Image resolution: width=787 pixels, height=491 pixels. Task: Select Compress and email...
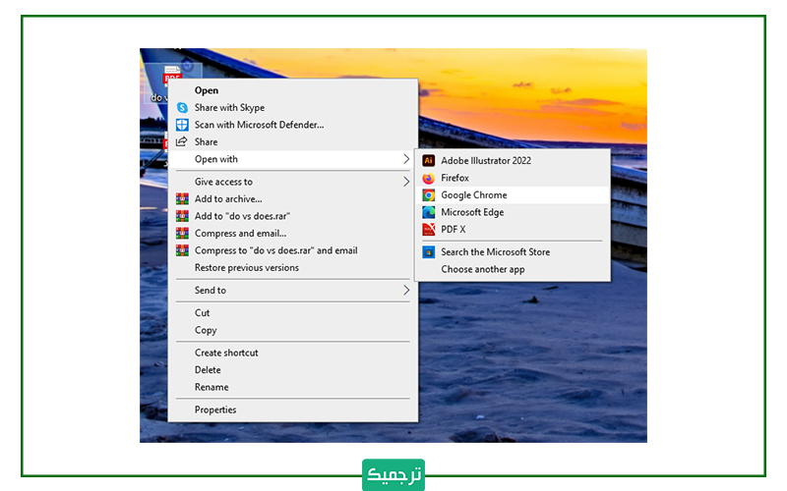293,234
